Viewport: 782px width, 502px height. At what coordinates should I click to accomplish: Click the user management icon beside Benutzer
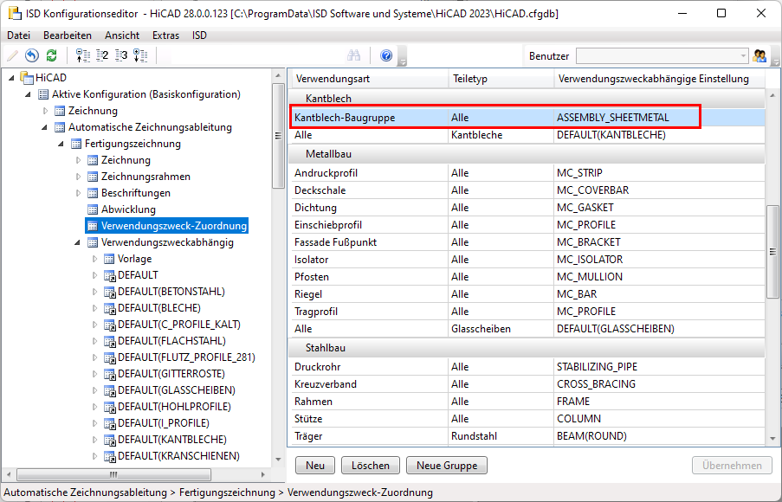(760, 56)
